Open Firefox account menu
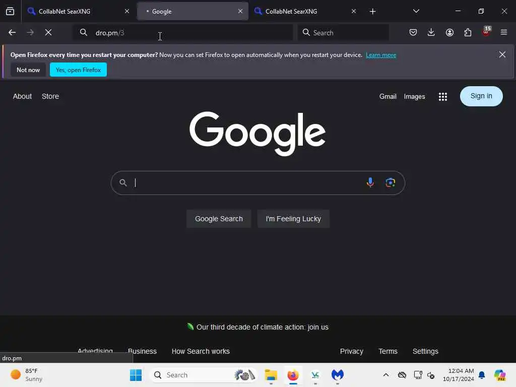Screen dimensions: 516x387 [449, 32]
